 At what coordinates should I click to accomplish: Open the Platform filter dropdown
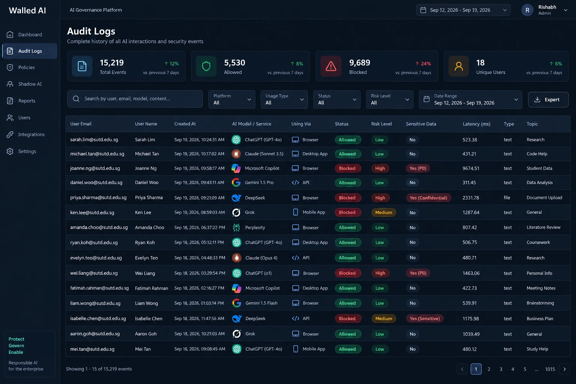(x=232, y=99)
